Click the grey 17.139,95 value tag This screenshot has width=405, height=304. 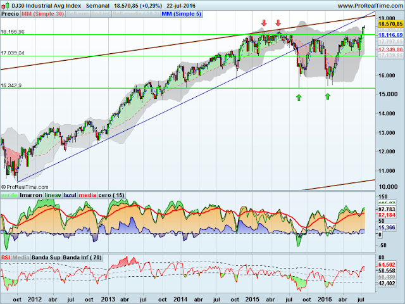coord(390,55)
